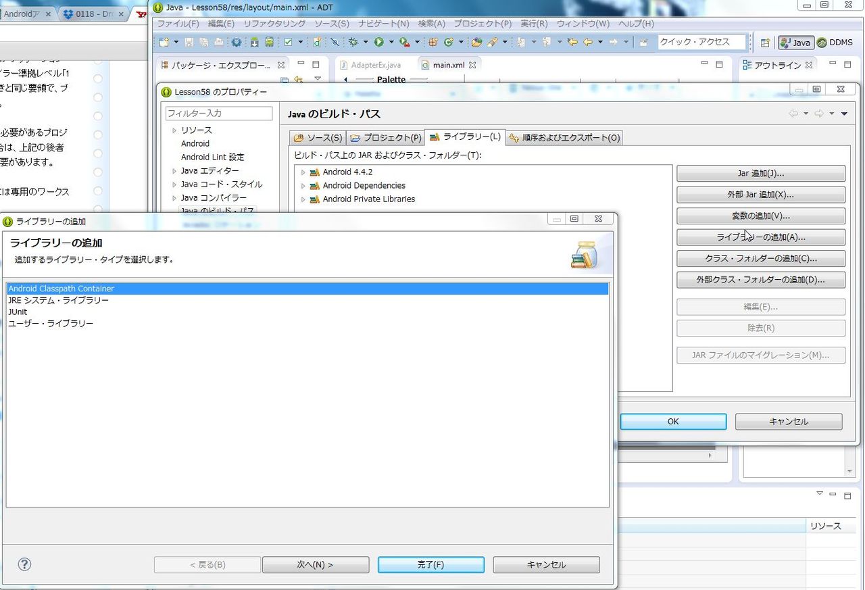Click the 外部 Jar 追加(X)... button

click(761, 195)
